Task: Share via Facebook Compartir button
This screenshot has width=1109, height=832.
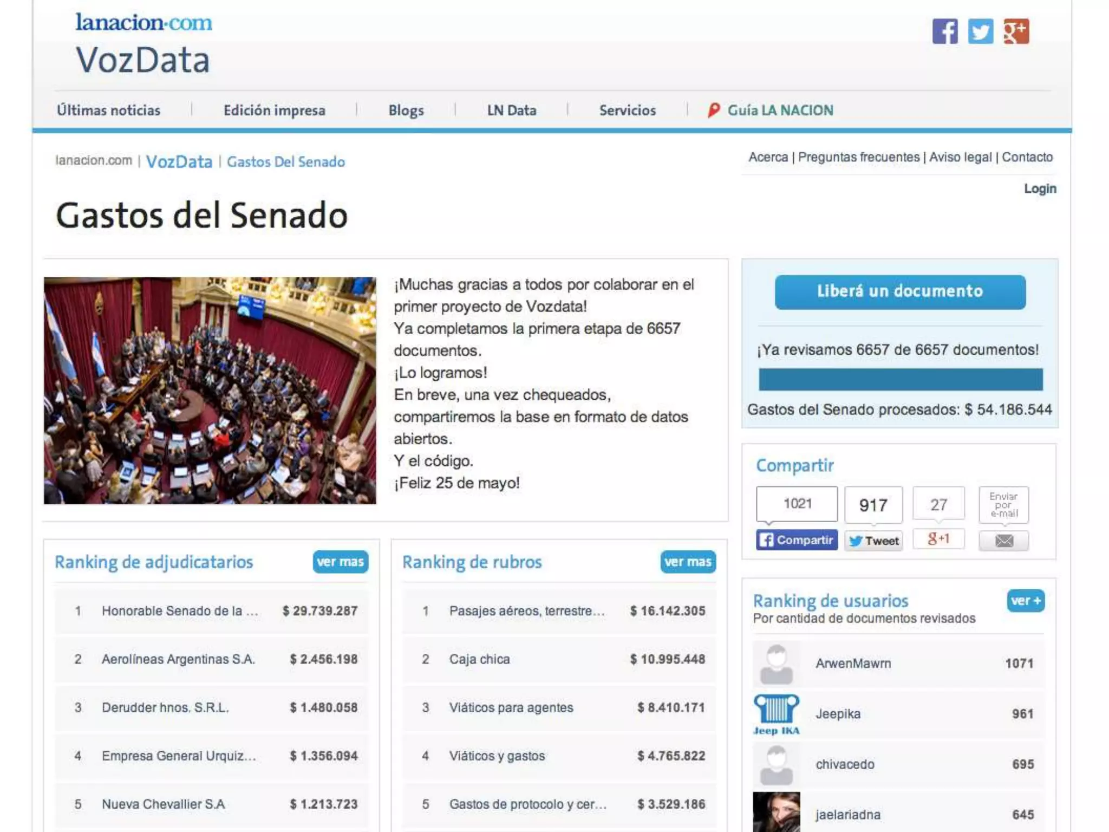Action: tap(797, 540)
